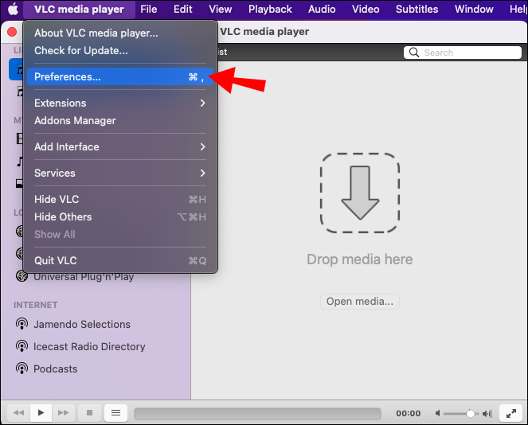Select Jamendo Selections in sidebar
Screen dimensions: 528x425
point(82,324)
